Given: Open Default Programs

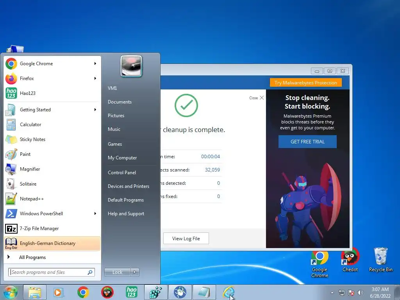Looking at the screenshot, I should tap(125, 200).
